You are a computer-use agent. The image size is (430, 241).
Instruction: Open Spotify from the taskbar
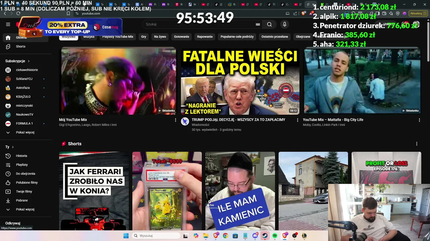coord(275,236)
